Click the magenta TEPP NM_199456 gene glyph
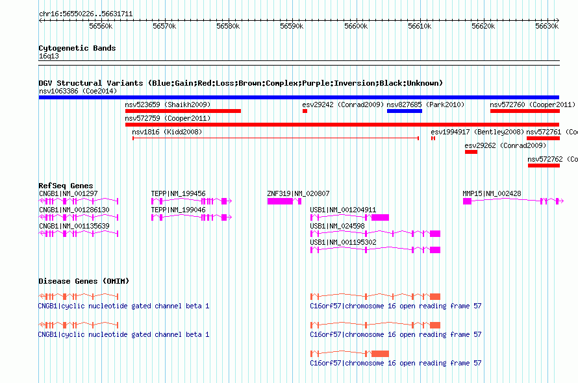 click(x=192, y=201)
